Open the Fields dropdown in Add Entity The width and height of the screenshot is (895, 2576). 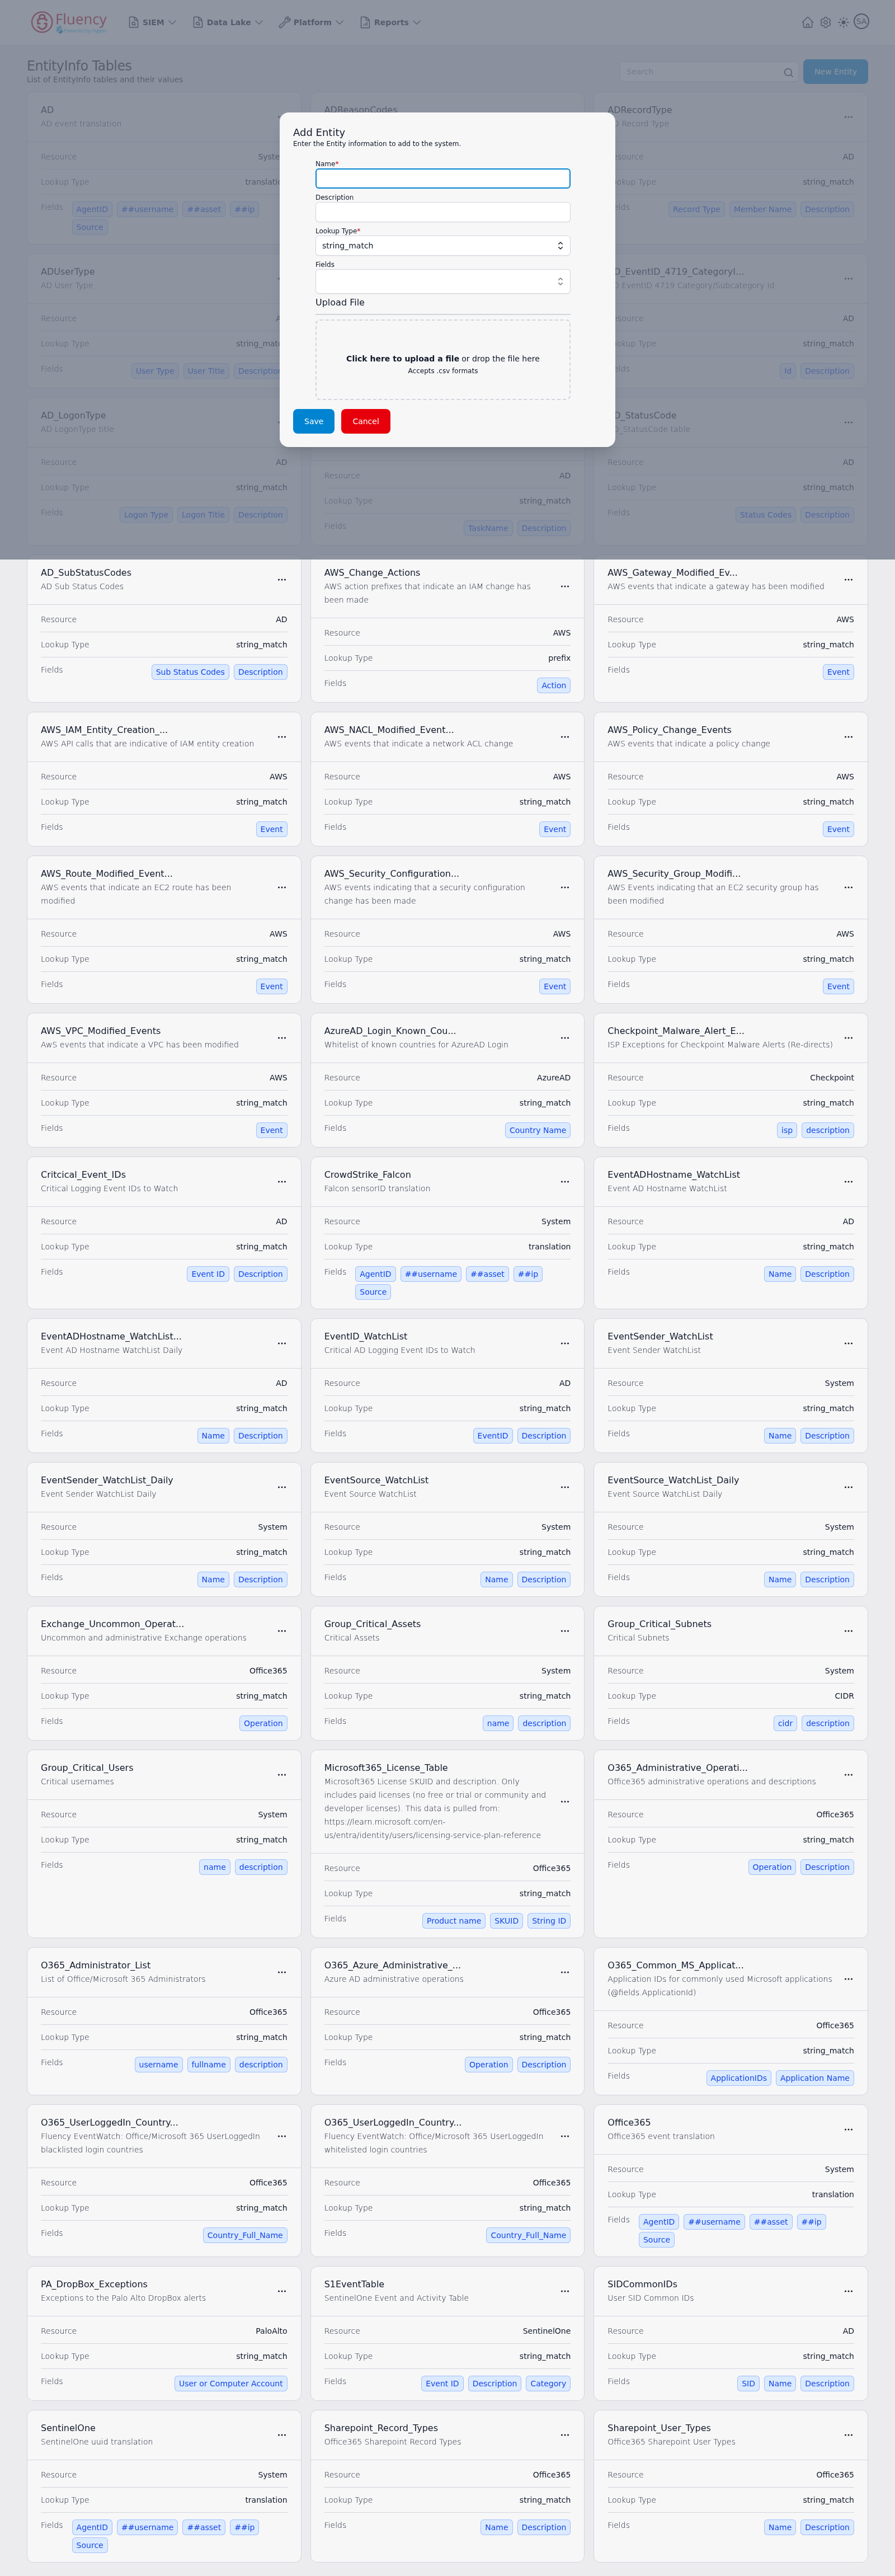[443, 281]
